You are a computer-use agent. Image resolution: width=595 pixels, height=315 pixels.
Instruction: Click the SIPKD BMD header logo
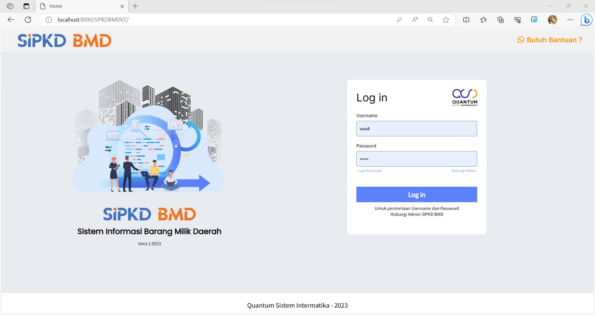64,40
